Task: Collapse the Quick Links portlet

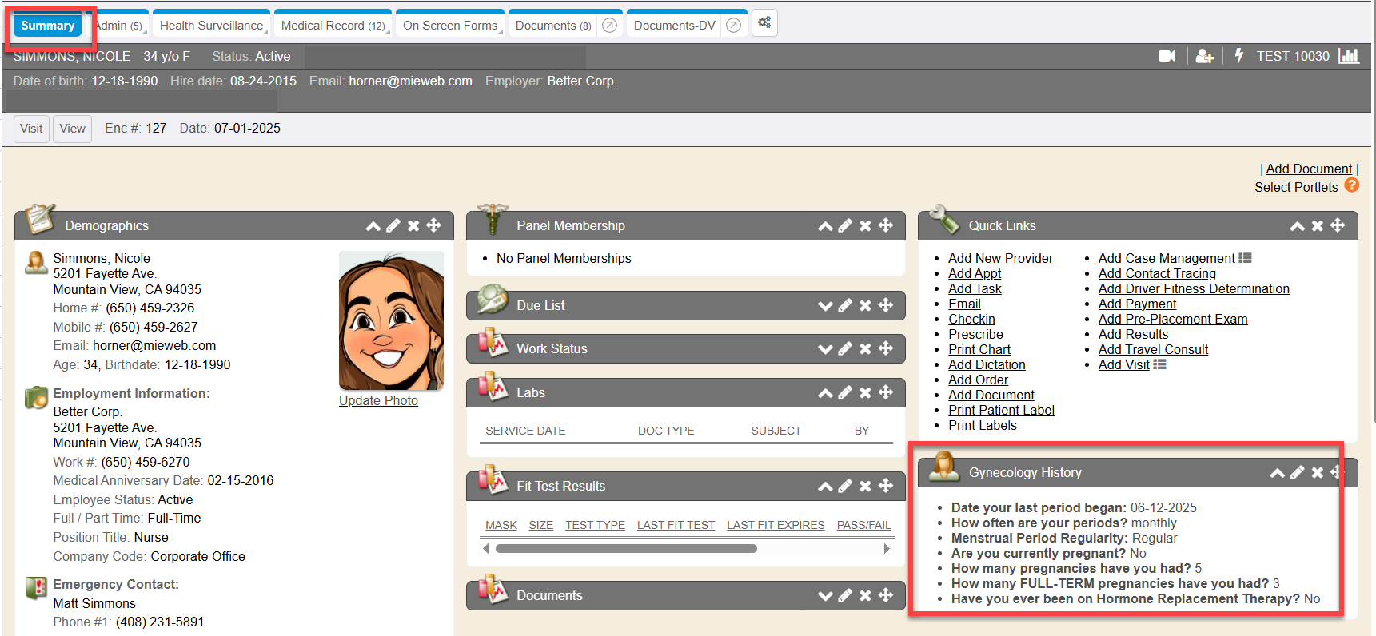Action: (x=1297, y=226)
